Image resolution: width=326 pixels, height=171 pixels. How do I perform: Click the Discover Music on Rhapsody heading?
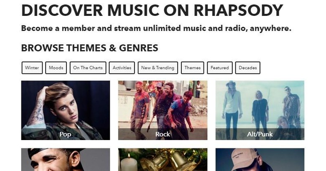(152, 10)
